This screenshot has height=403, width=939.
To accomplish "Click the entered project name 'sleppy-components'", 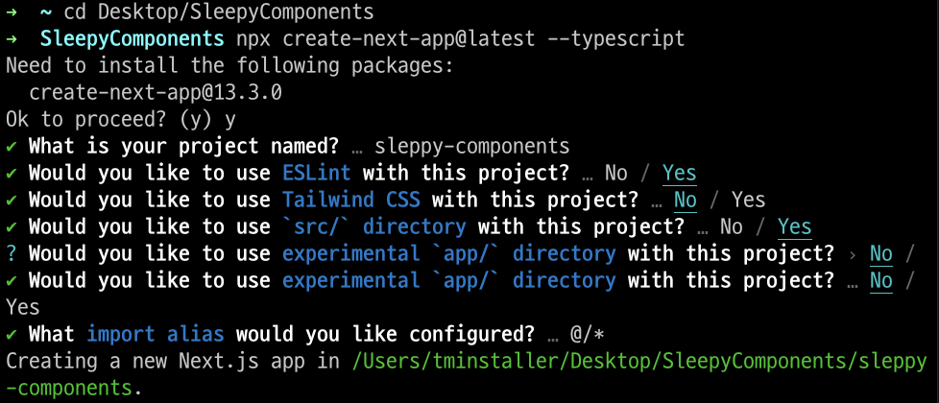I will (471, 146).
